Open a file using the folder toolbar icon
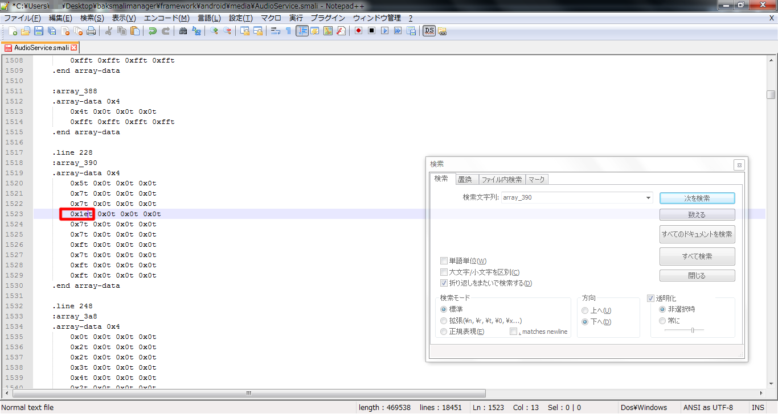This screenshot has width=778, height=414. tap(26, 31)
